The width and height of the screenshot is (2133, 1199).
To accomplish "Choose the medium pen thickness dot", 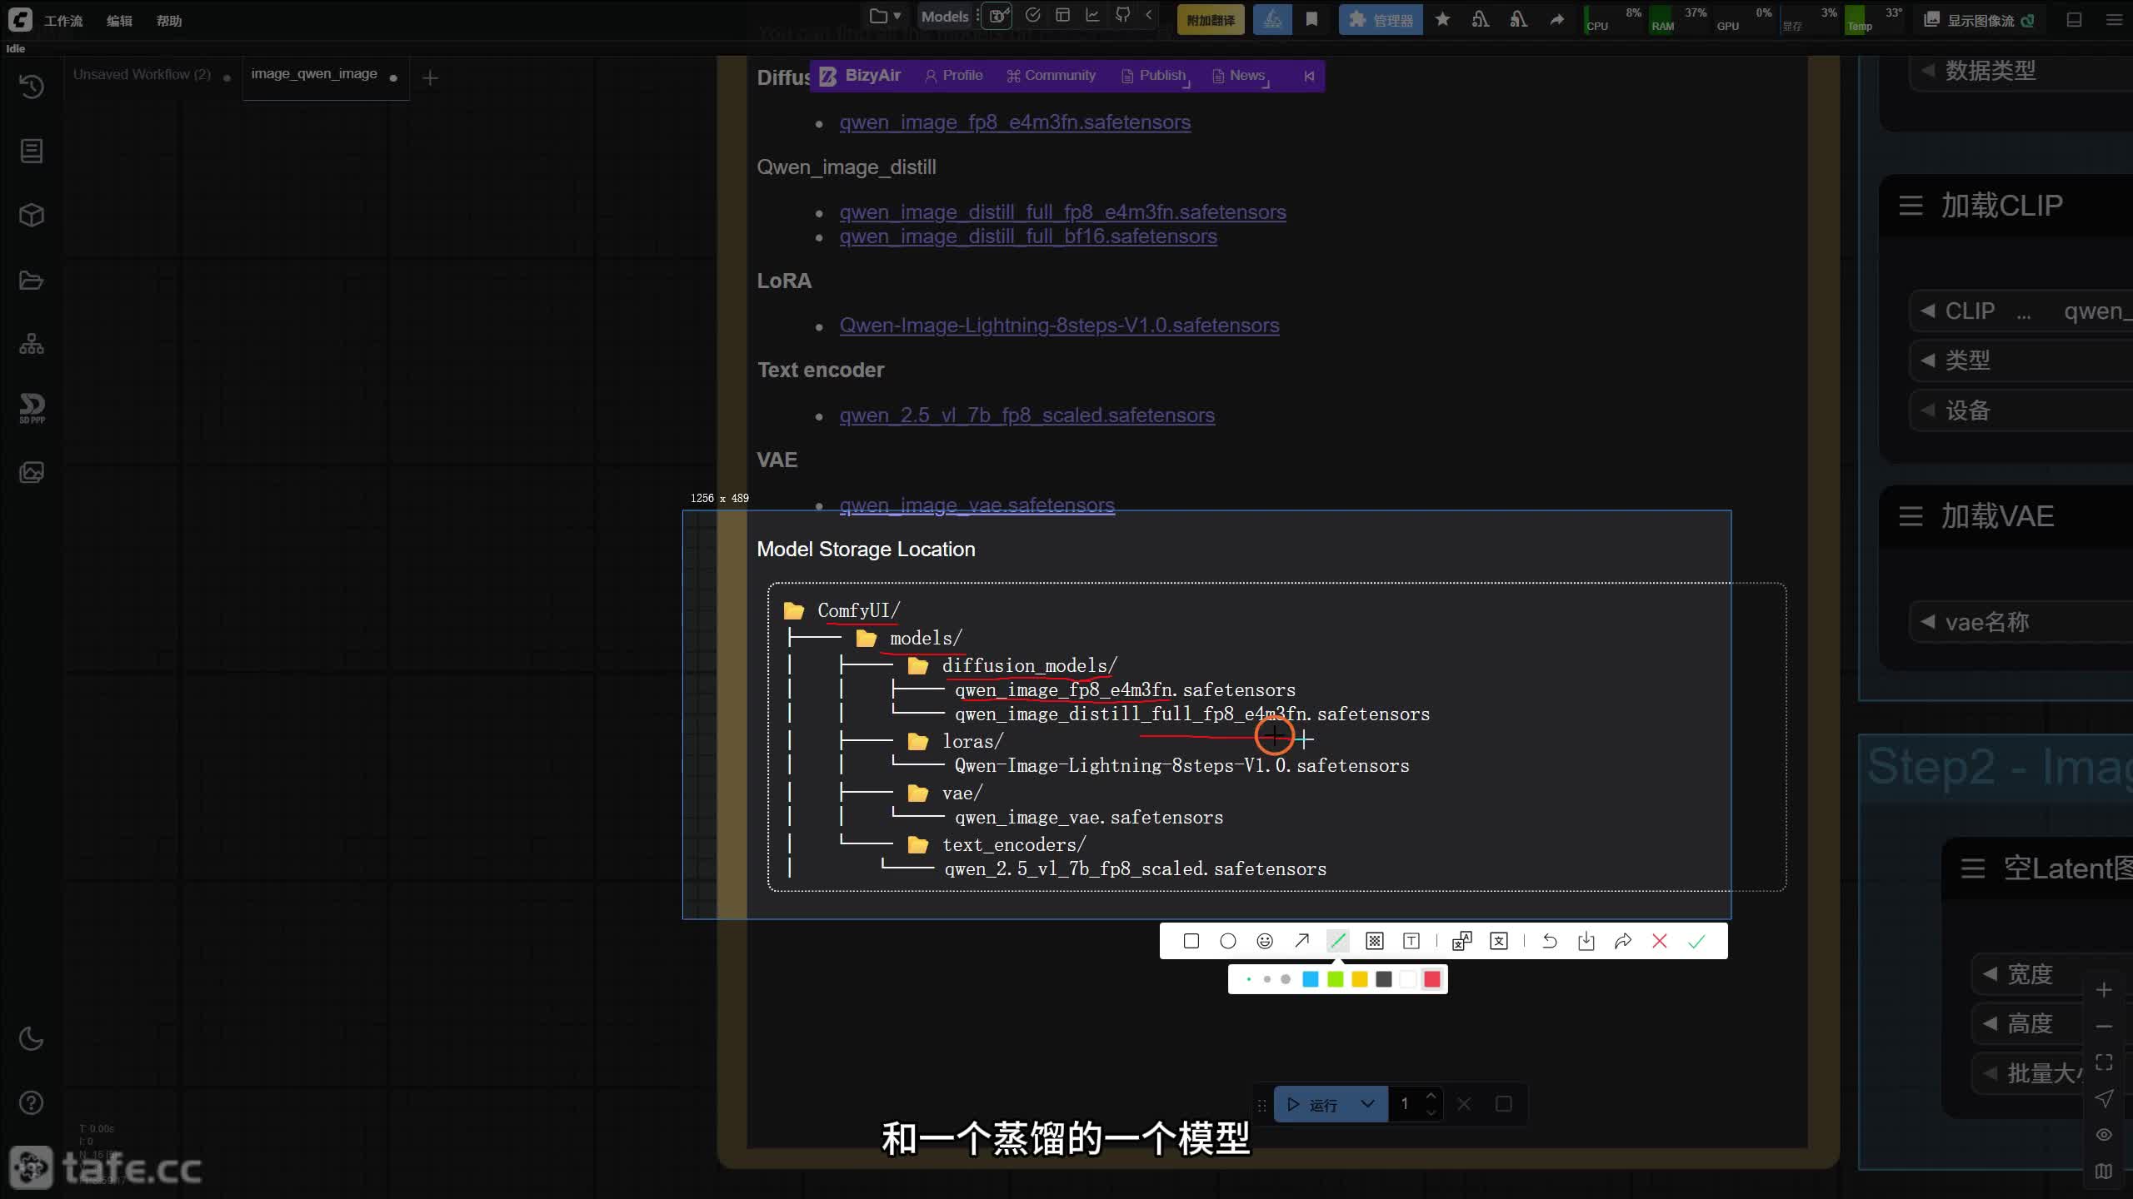I will coord(1266,979).
